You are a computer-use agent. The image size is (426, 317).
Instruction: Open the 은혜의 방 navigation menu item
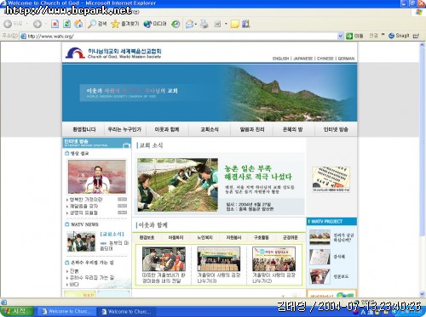pyautogui.click(x=293, y=129)
